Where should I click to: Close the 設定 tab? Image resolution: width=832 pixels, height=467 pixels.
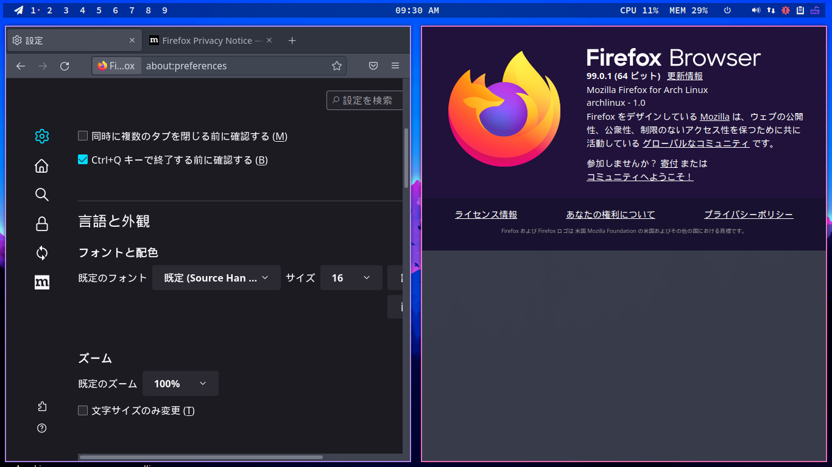pyautogui.click(x=132, y=41)
